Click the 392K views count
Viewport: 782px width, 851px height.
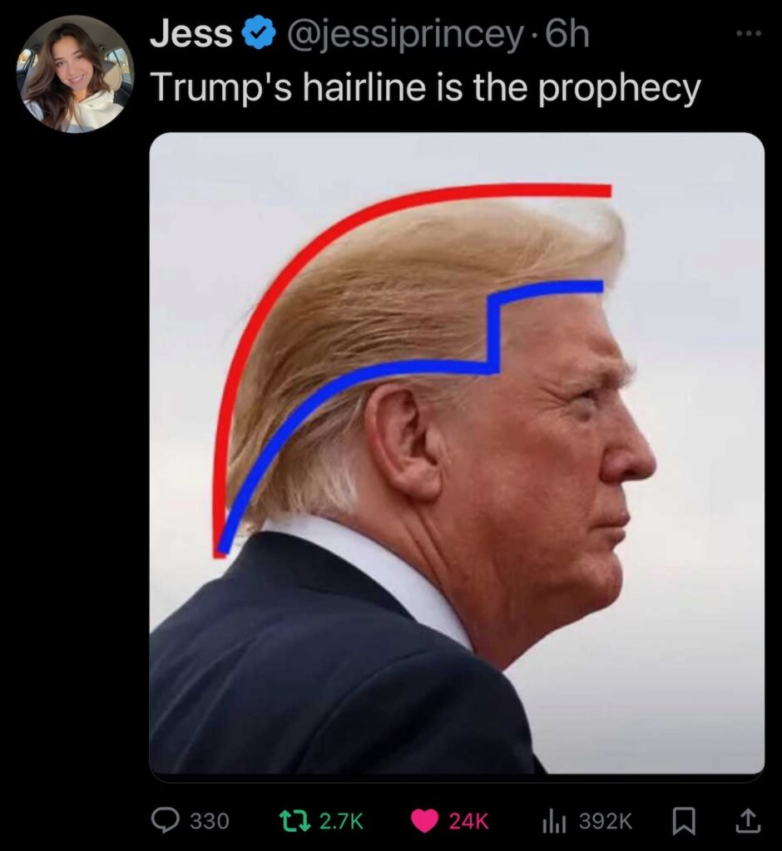point(606,820)
